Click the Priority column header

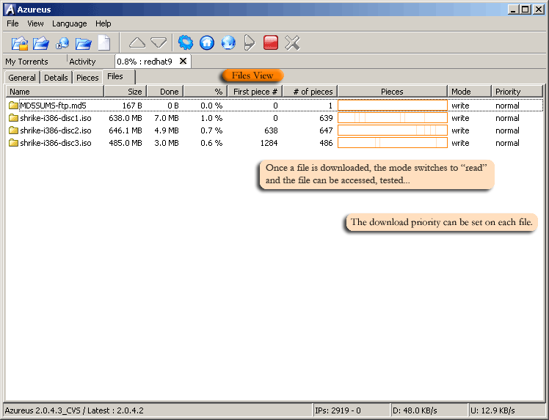517,92
